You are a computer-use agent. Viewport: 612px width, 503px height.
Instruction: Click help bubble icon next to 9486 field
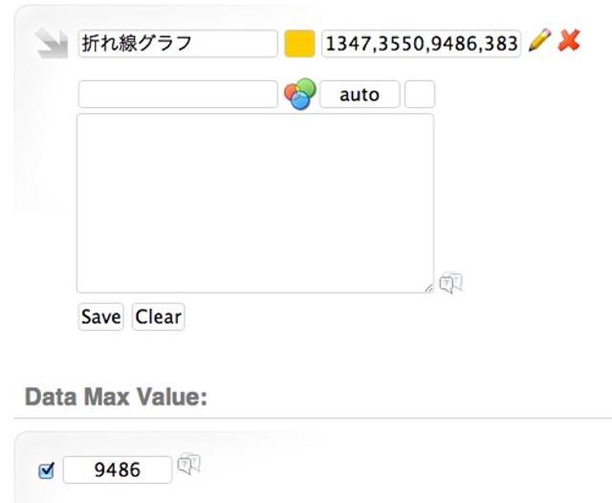pyautogui.click(x=188, y=464)
